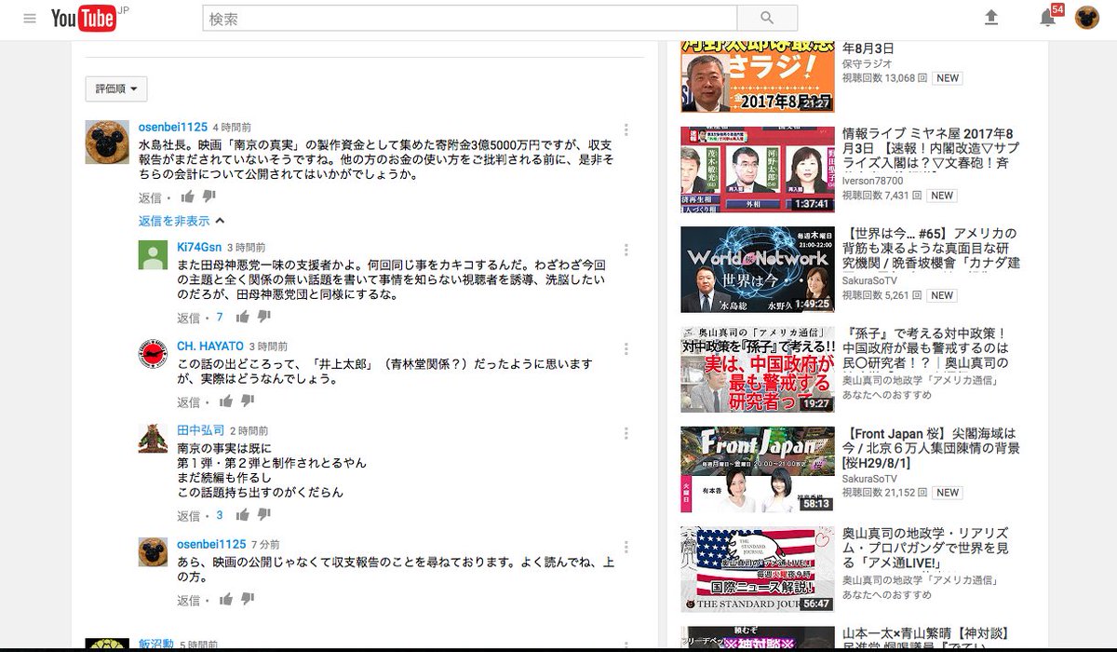Screen dimensions: 1117x652
Task: Click the YouTube logo
Action: 86,18
